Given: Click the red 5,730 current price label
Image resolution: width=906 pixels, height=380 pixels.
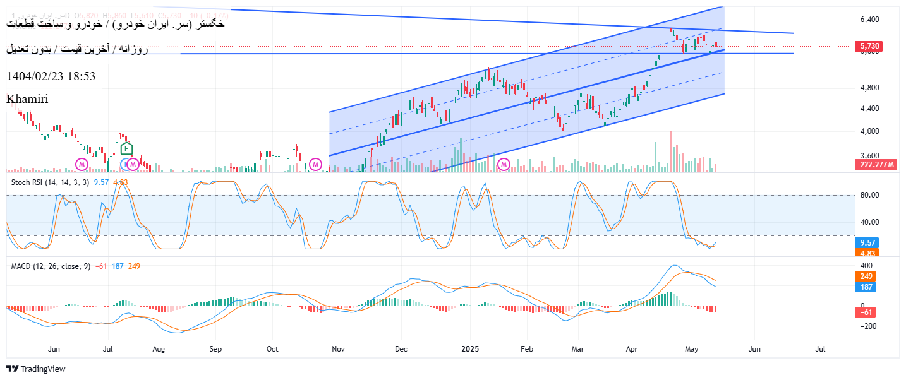Looking at the screenshot, I should tap(869, 46).
